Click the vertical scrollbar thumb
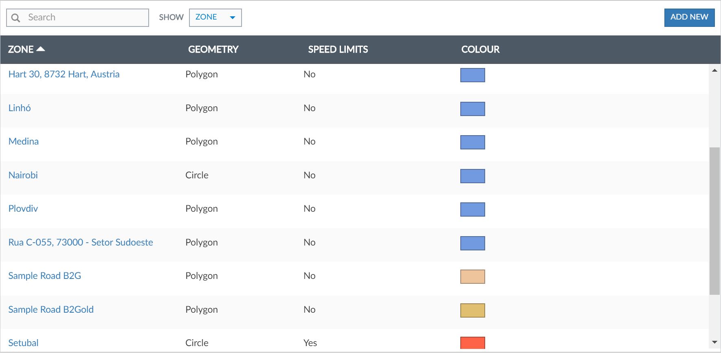Viewport: 721px width, 353px height. (x=714, y=221)
